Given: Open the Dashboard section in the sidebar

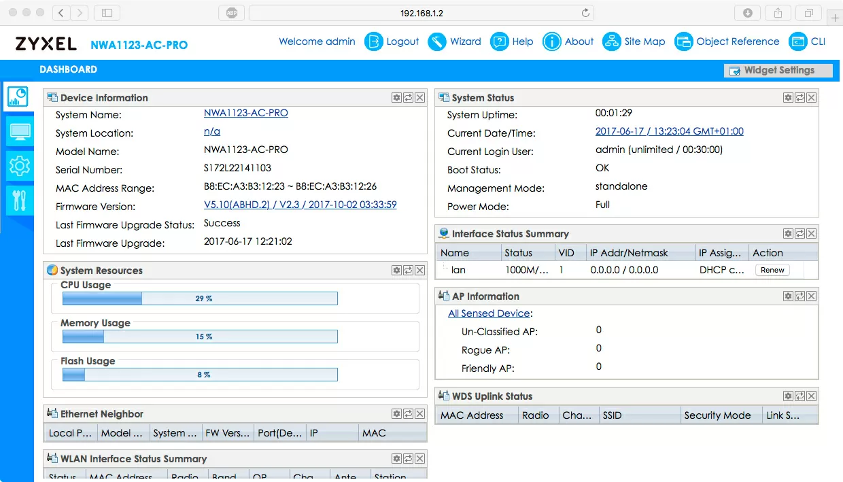Looking at the screenshot, I should pos(18,97).
